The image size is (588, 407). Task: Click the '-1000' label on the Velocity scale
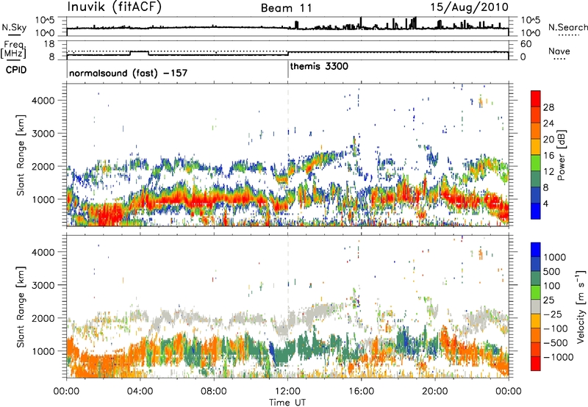(558, 357)
